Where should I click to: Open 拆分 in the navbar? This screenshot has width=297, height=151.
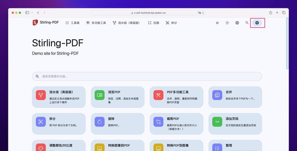tap(171, 23)
